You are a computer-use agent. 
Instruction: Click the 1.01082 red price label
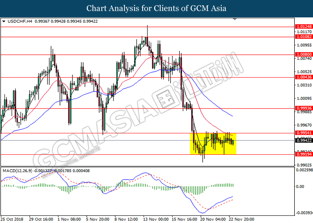[x=304, y=37]
